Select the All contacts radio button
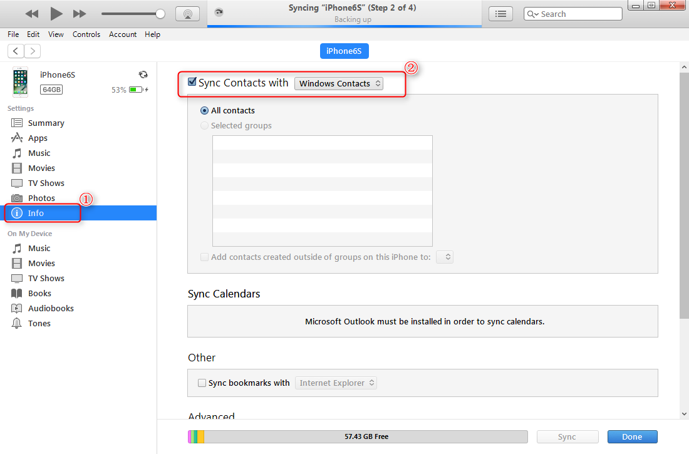The width and height of the screenshot is (689, 454). (x=204, y=110)
